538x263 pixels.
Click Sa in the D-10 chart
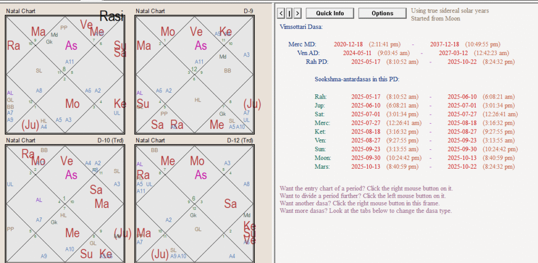click(x=96, y=190)
